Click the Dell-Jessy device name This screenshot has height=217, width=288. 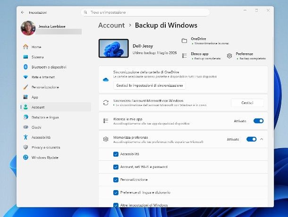click(143, 46)
